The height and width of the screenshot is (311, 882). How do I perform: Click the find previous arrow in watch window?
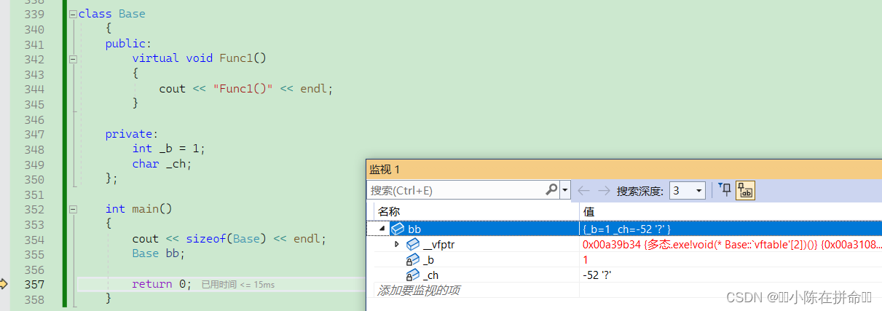click(x=583, y=191)
